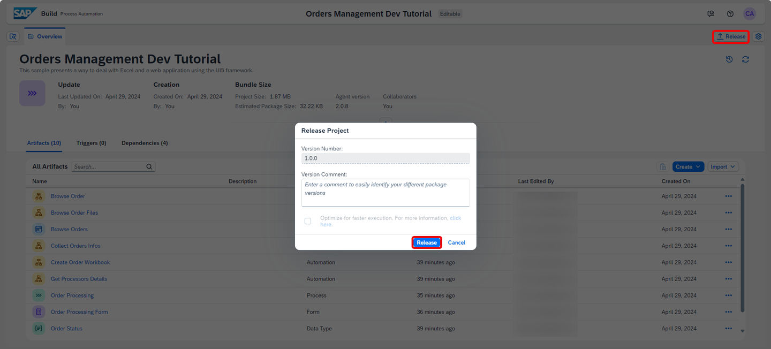
Task: Open the feedback chat icon in header
Action: coord(711,14)
